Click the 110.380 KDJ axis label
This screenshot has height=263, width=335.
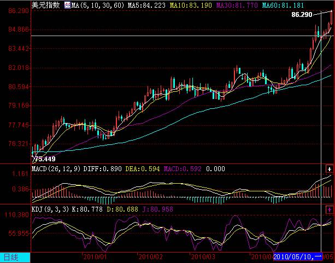pos(17,214)
